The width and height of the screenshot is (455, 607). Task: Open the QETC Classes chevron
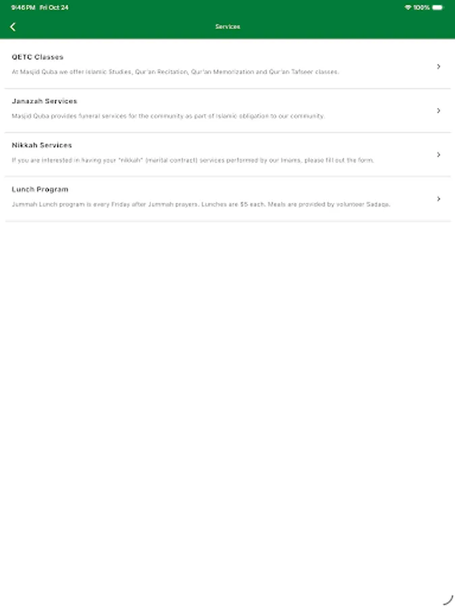tap(438, 67)
